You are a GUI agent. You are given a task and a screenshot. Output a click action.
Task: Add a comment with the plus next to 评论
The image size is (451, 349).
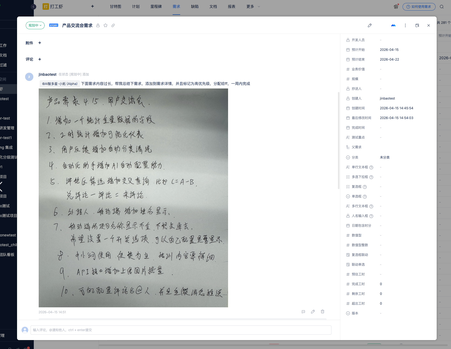pyautogui.click(x=40, y=59)
